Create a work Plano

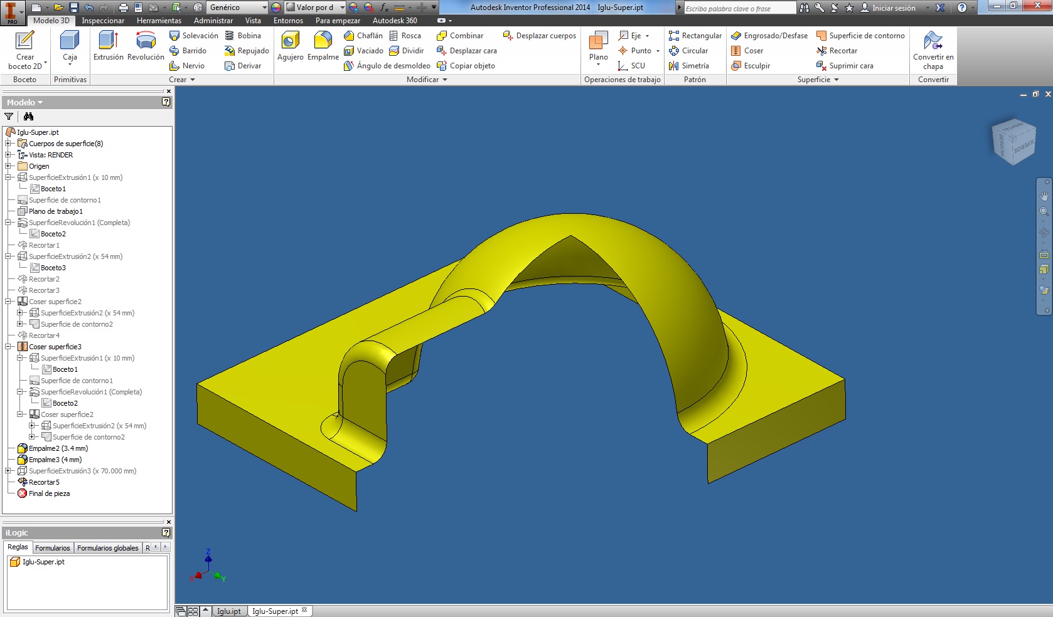pyautogui.click(x=598, y=46)
